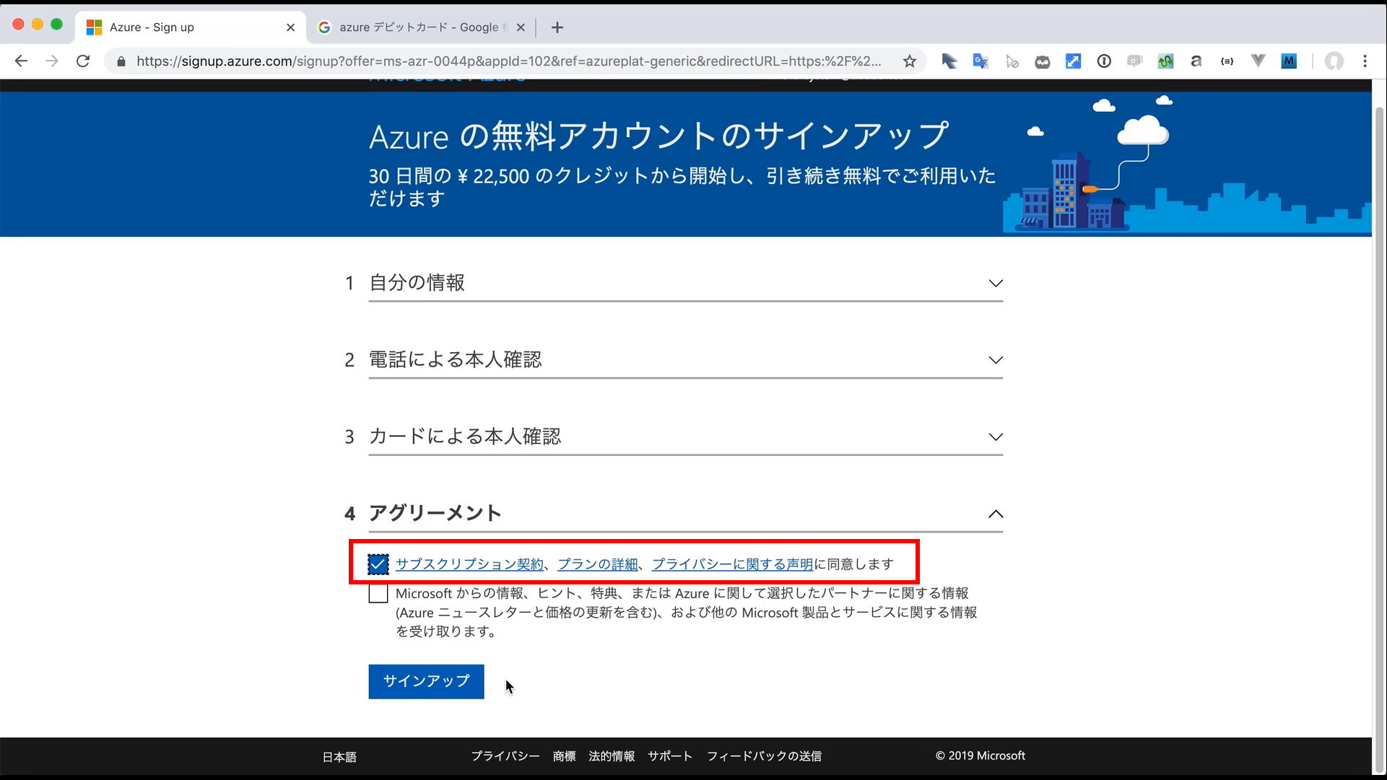Viewport: 1387px width, 780px height.
Task: Click the owl face extension icon
Action: point(1043,61)
